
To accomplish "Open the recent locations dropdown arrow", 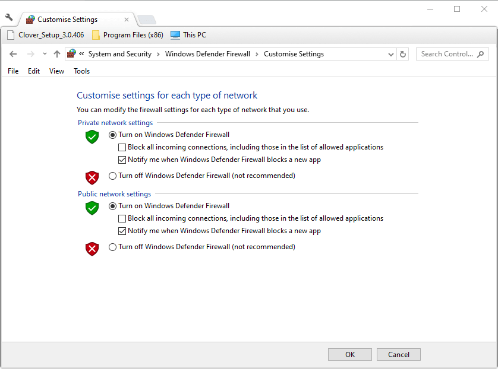I will [x=45, y=54].
